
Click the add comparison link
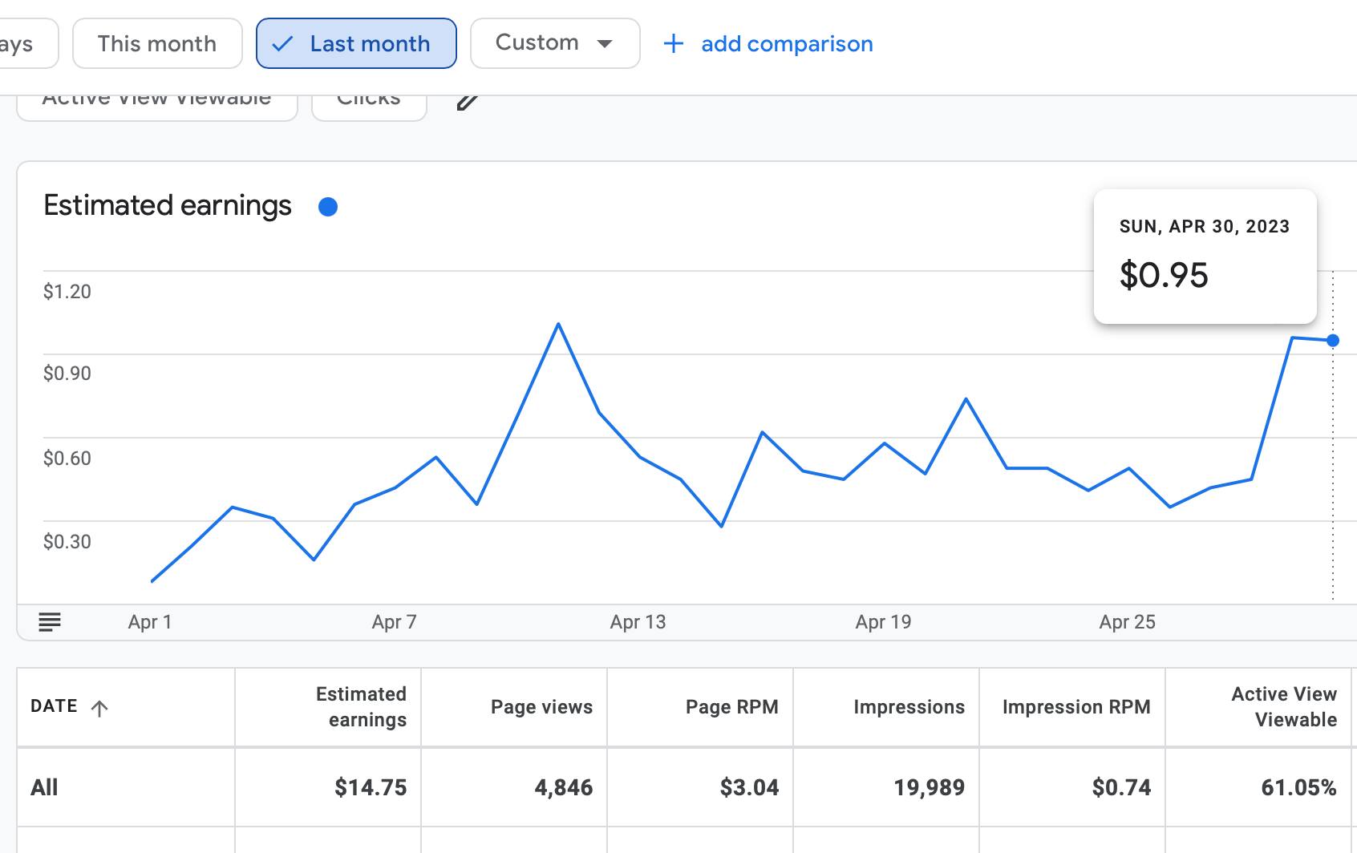pos(787,44)
